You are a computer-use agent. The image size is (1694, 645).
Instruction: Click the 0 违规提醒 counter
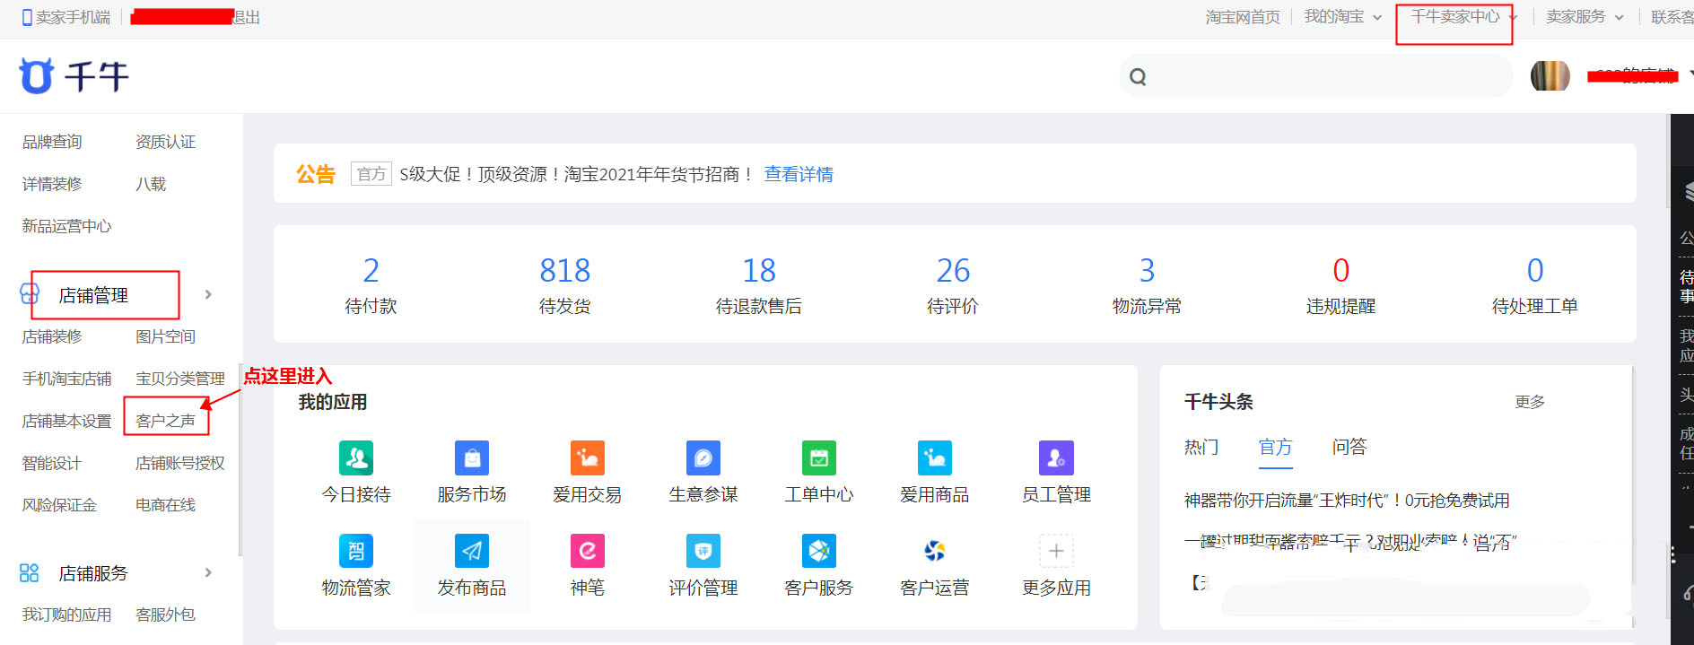click(1340, 284)
